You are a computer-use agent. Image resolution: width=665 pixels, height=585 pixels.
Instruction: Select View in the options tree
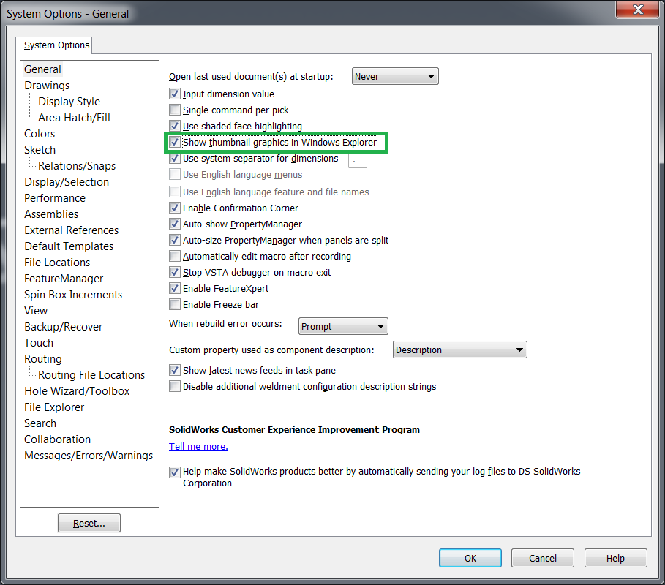[x=36, y=311]
